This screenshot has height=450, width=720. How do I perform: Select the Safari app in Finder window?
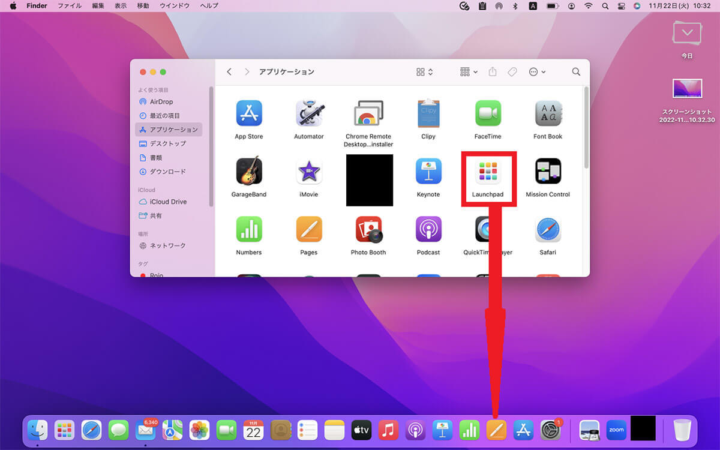pos(548,229)
